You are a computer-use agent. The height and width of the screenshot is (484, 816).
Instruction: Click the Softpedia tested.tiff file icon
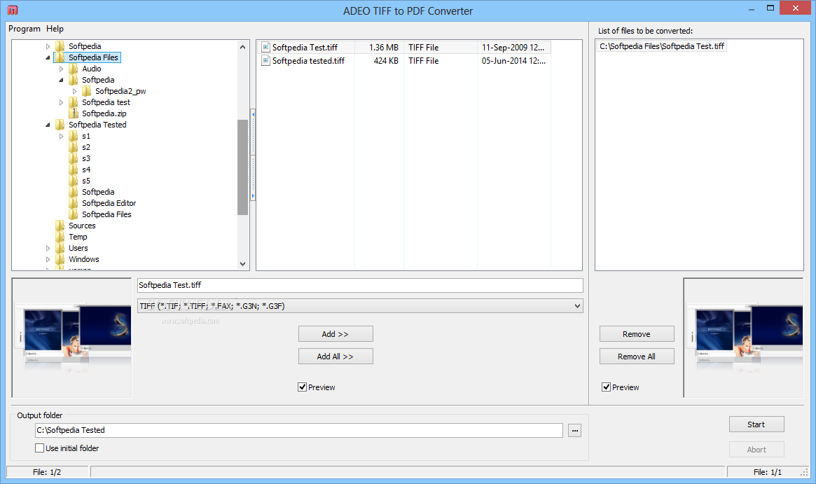(266, 61)
